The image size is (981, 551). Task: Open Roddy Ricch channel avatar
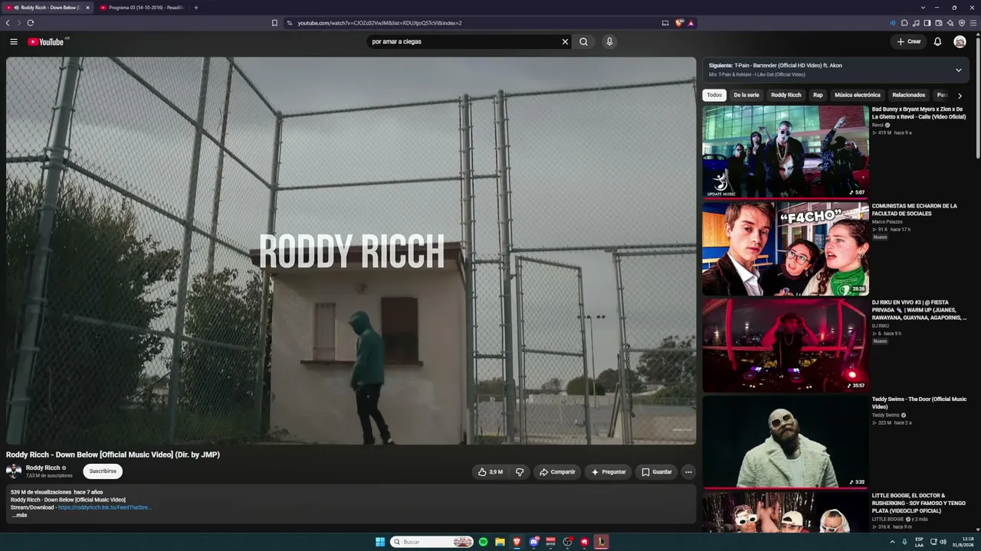click(14, 471)
